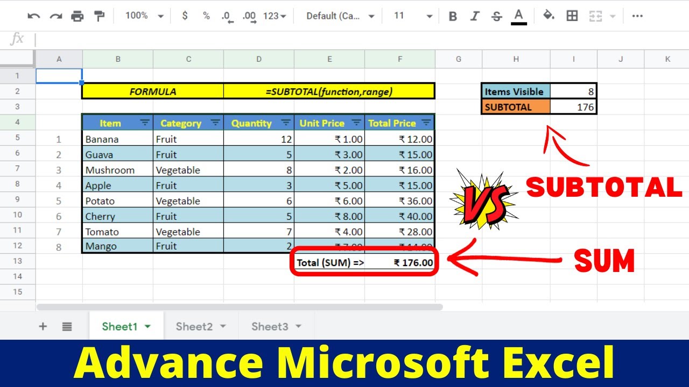The width and height of the screenshot is (689, 387).
Task: Increase decimal places icon
Action: [x=249, y=17]
